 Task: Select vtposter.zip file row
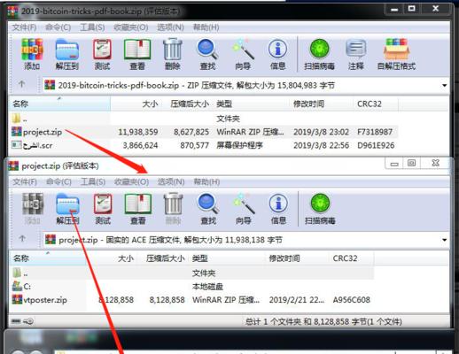click(192, 300)
